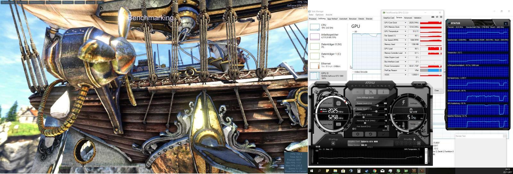The width and height of the screenshot is (513, 174).
Task: Open Google Chrome from taskbar
Action: pyautogui.click(x=374, y=171)
